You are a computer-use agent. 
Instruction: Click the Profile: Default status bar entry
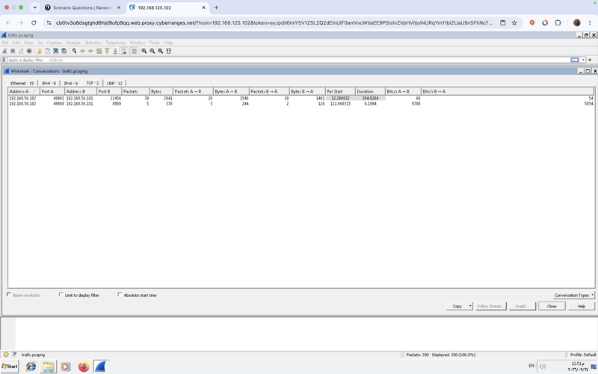coord(582,355)
